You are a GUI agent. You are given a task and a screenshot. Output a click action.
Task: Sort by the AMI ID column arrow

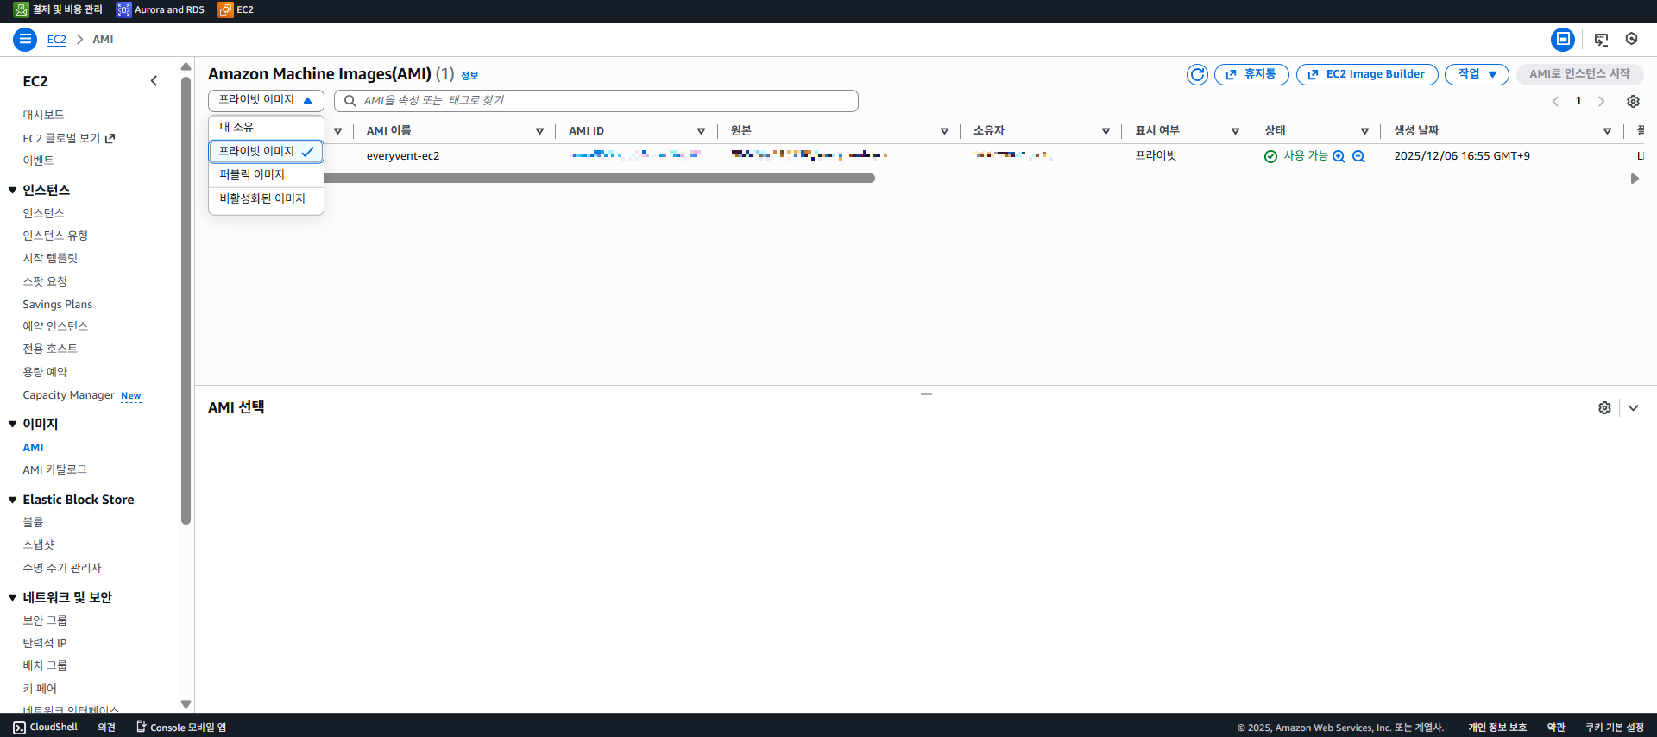701,131
